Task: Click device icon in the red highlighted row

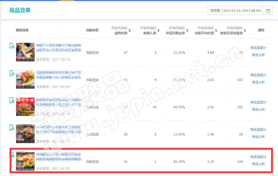Action: click(13, 155)
